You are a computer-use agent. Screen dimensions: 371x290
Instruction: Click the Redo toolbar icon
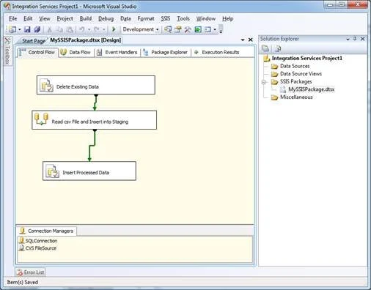click(x=97, y=29)
